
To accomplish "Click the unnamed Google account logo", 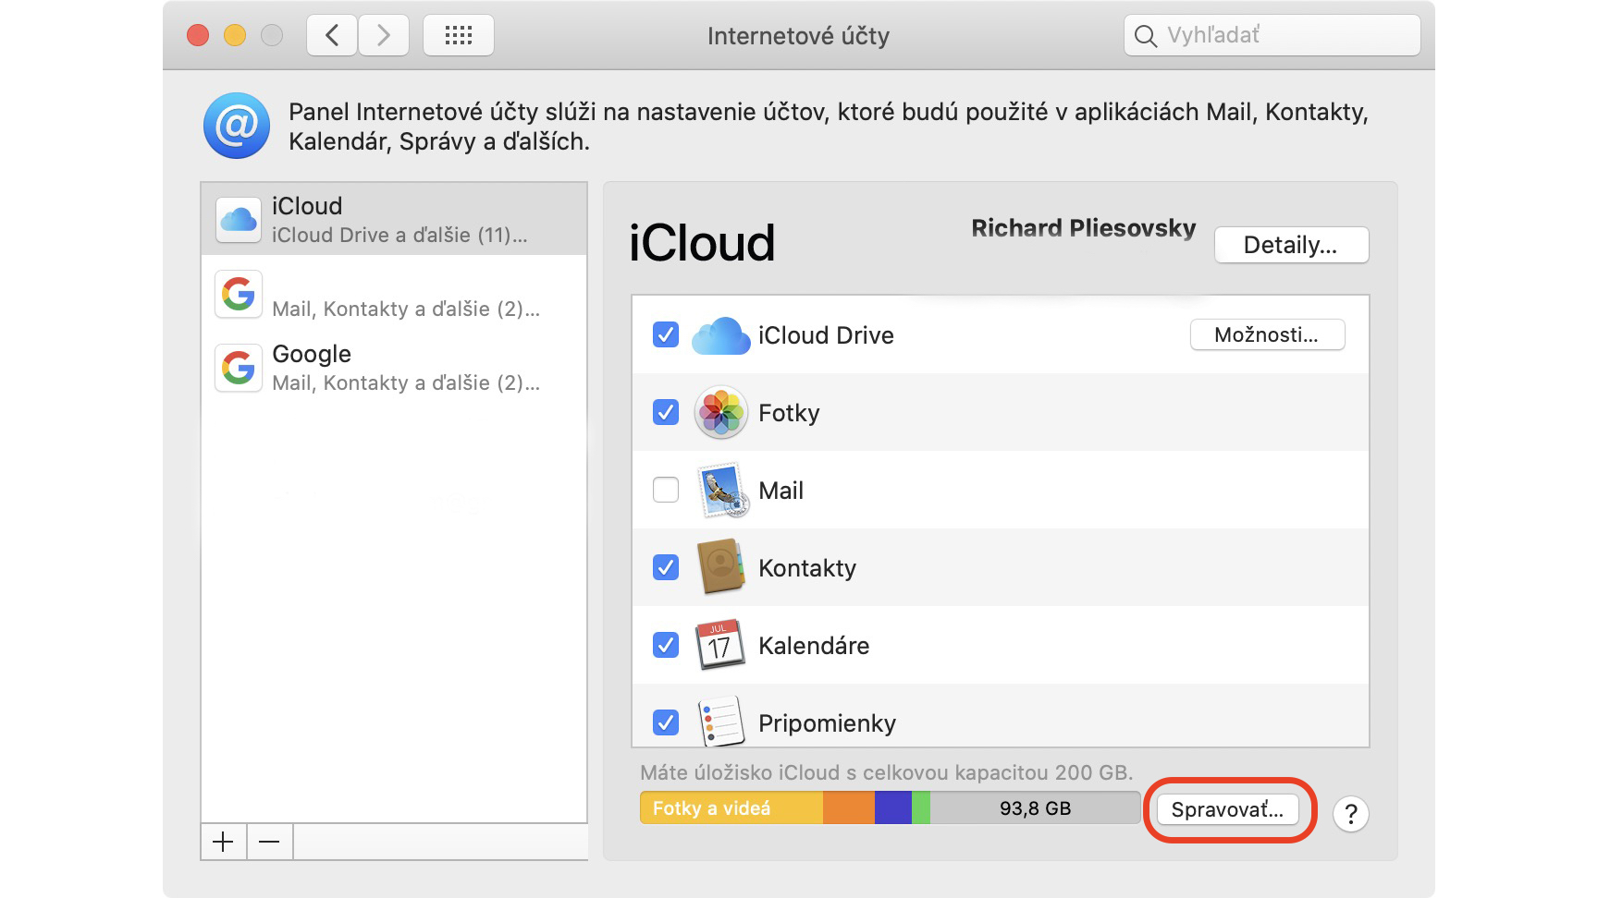I will (239, 294).
